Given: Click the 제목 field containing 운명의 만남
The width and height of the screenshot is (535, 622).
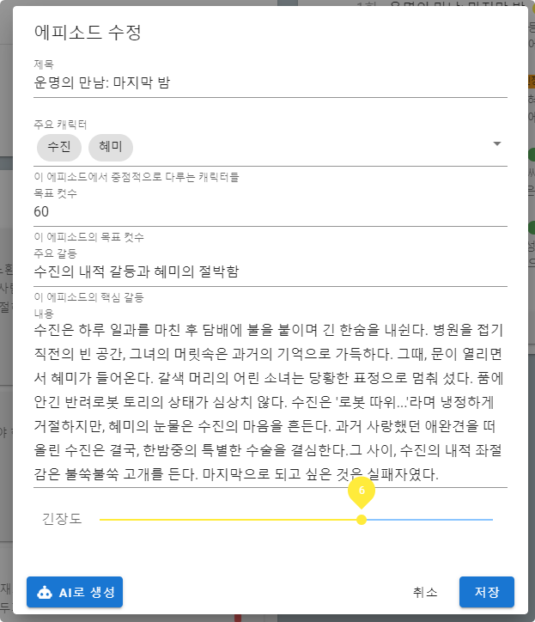Looking at the screenshot, I should (271, 83).
